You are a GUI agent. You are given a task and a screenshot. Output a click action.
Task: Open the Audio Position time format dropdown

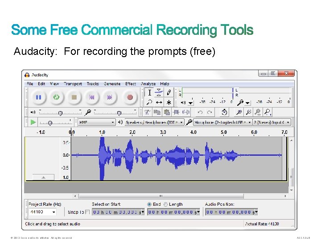pos(256,212)
